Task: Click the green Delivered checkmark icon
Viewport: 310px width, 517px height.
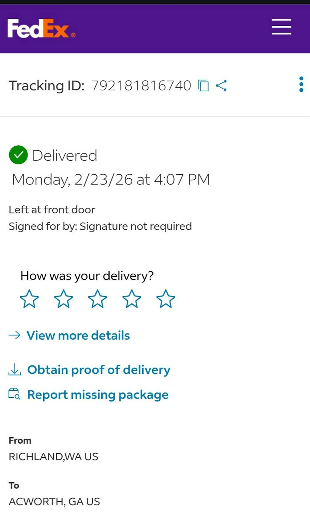Action: tap(18, 155)
